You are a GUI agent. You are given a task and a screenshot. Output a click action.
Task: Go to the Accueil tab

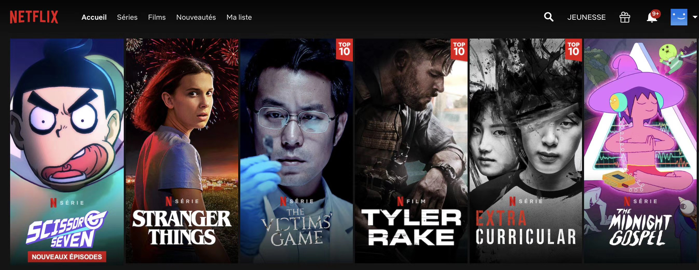tap(94, 17)
